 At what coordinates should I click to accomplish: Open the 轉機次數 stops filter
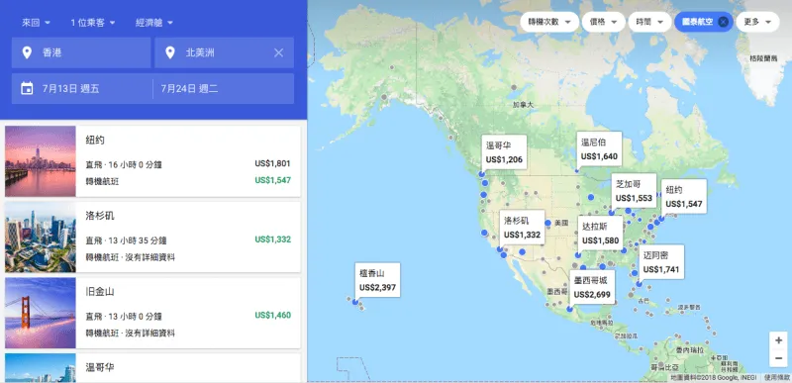[x=549, y=22]
